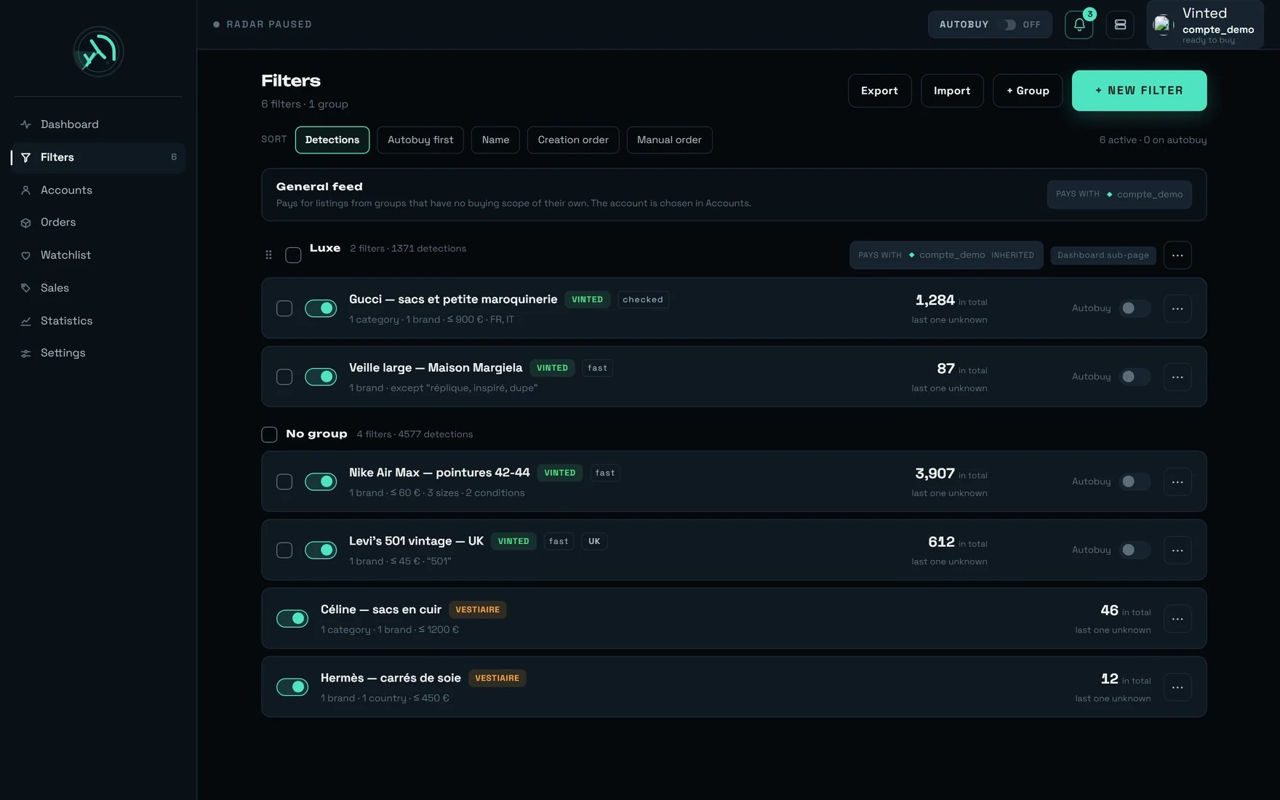Open more options for Céline filter
This screenshot has height=800, width=1280.
(1177, 618)
